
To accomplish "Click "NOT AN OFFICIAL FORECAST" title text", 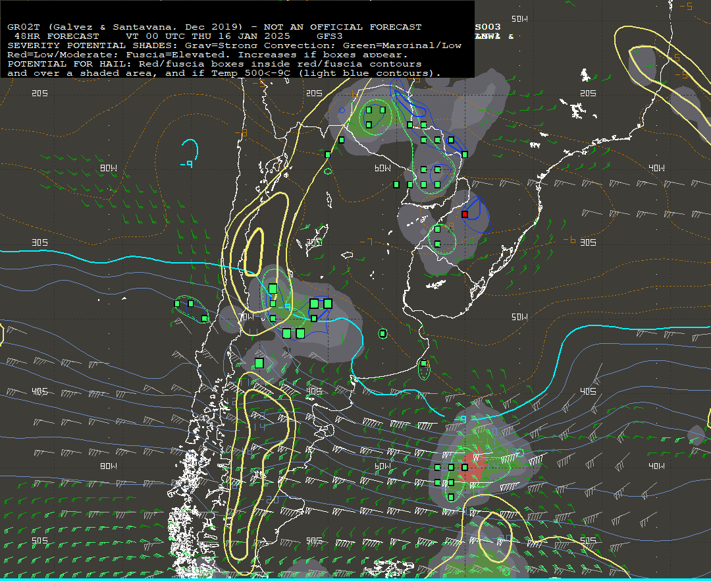I will pyautogui.click(x=343, y=27).
